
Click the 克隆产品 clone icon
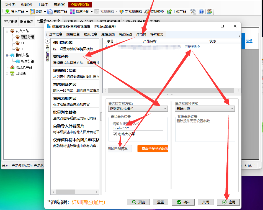click(50, 12)
